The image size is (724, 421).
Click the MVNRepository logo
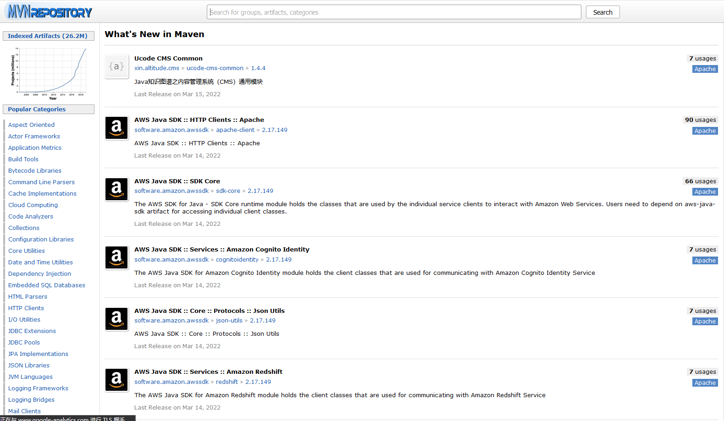pos(50,11)
